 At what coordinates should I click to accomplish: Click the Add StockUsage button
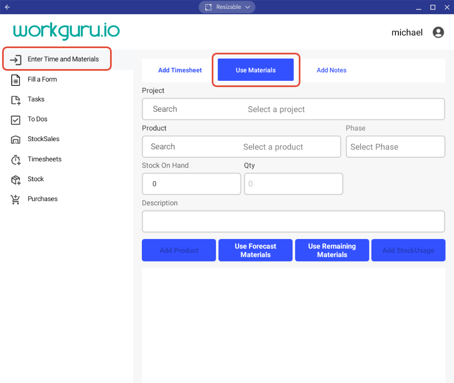pyautogui.click(x=408, y=250)
